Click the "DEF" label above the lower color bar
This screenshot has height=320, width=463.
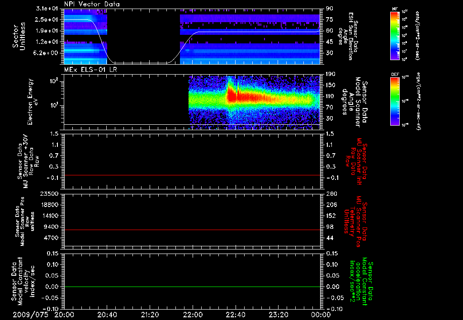[x=395, y=75]
